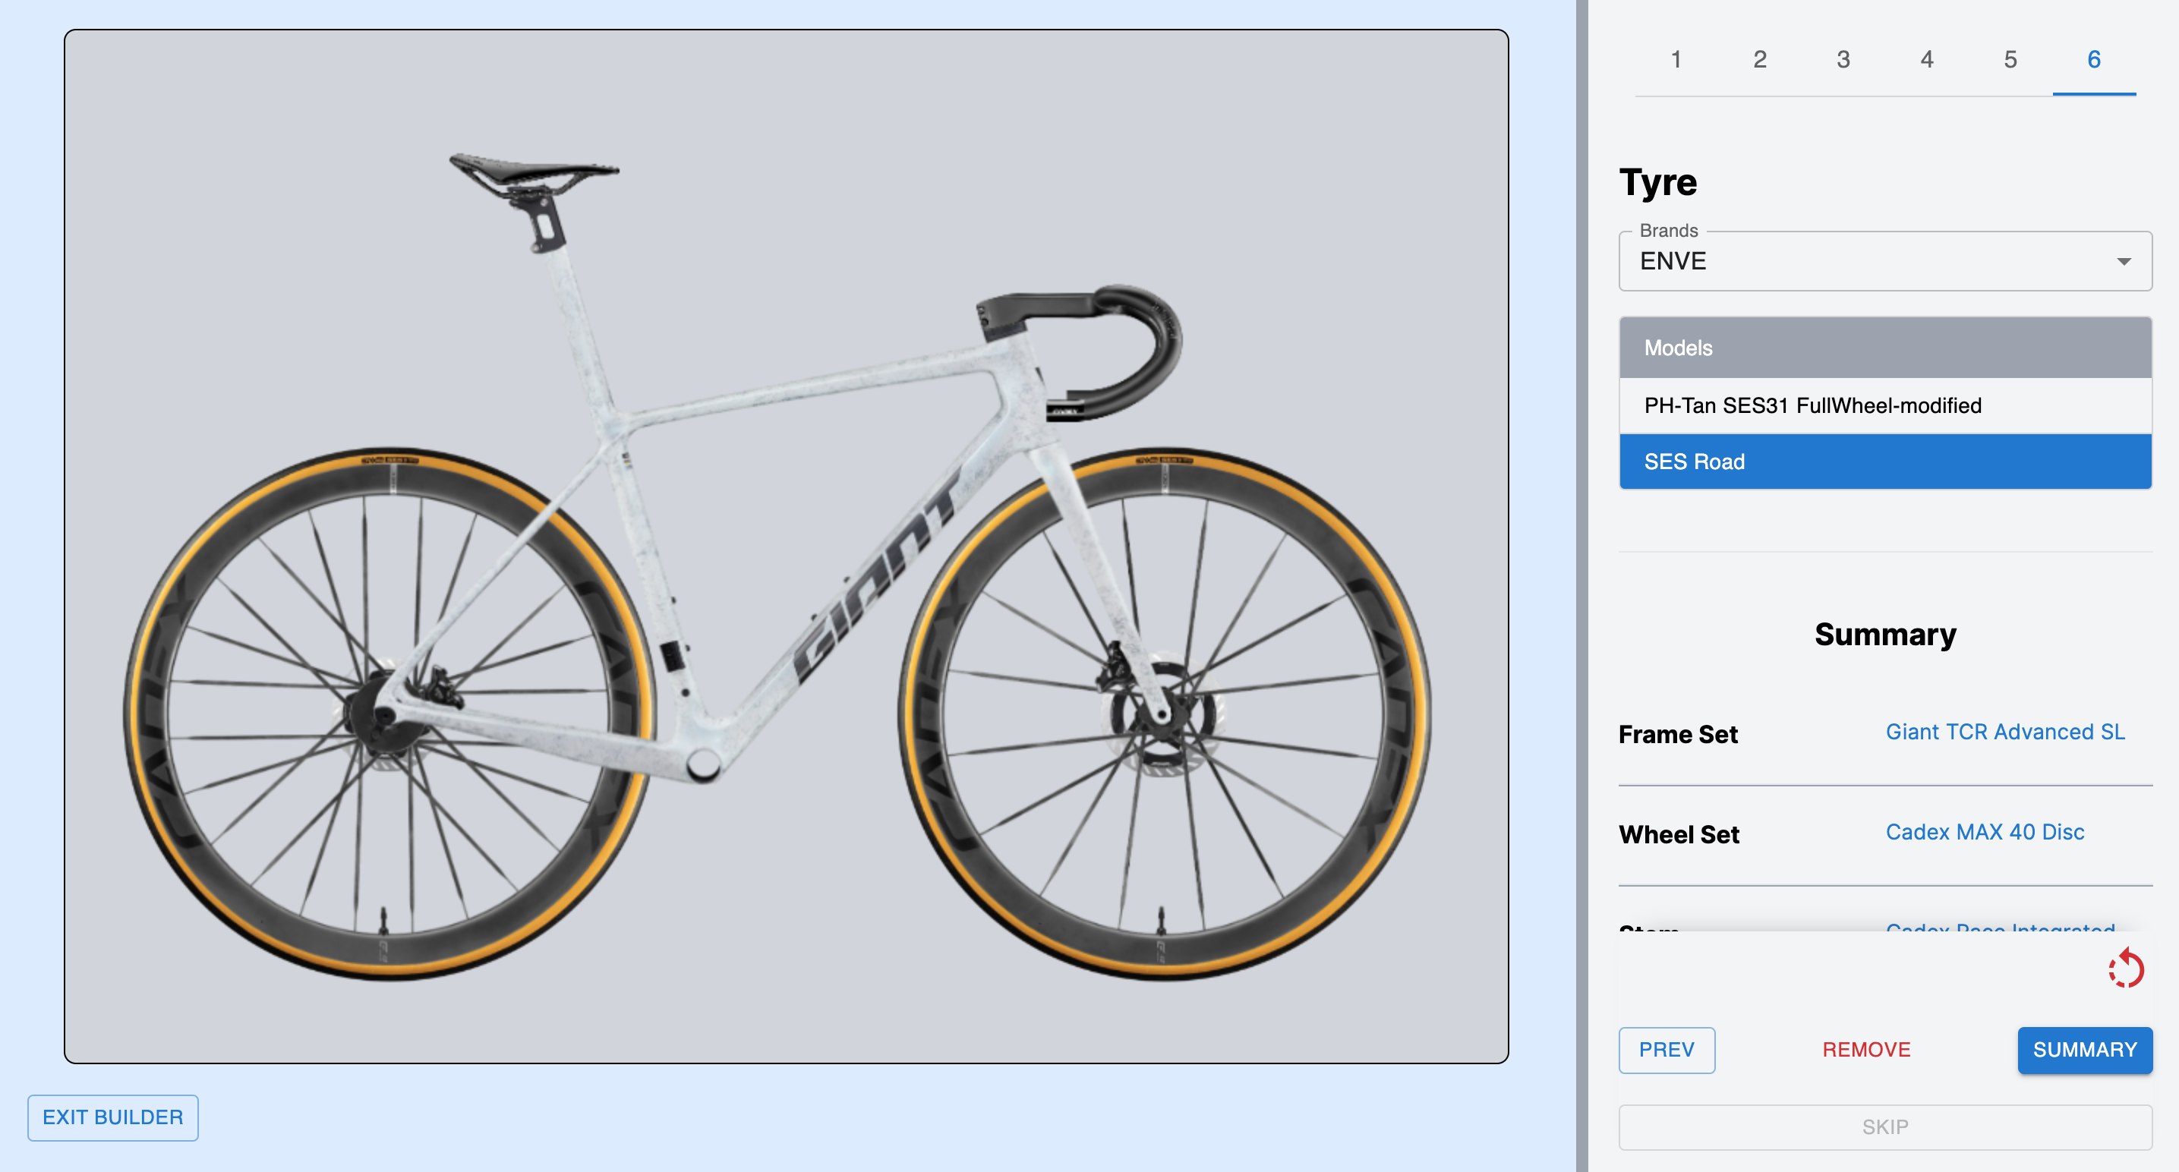Click the red reset rotate icon
The width and height of the screenshot is (2179, 1172).
[2126, 969]
